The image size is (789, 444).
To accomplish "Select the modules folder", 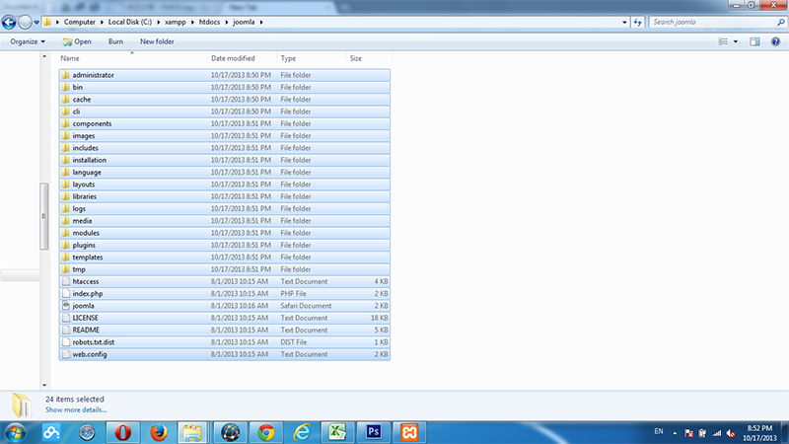I will click(225, 233).
